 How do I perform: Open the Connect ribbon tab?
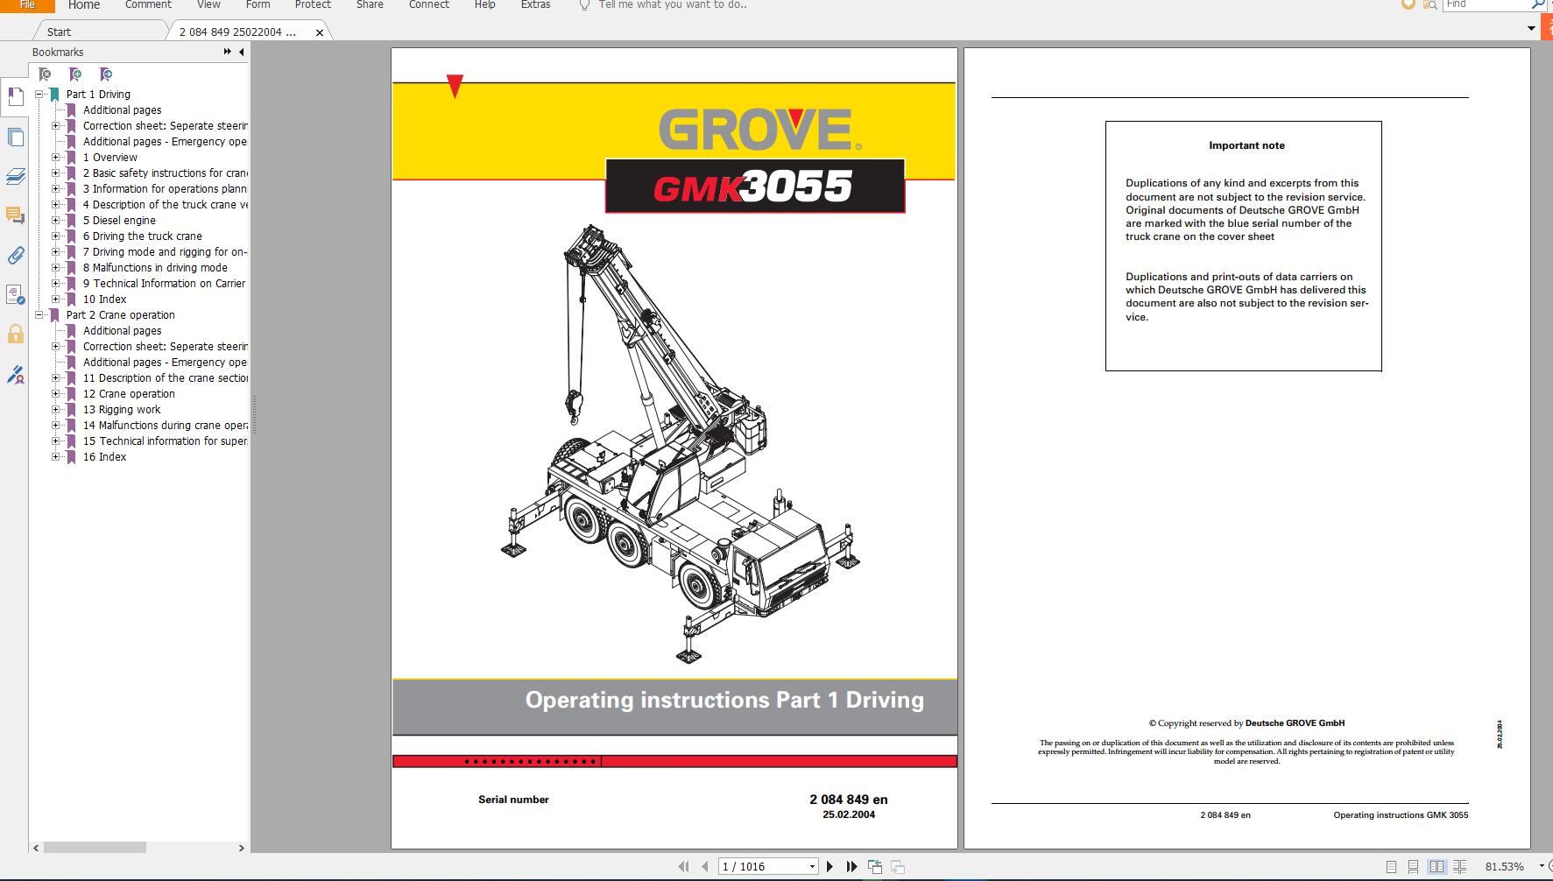429,4
